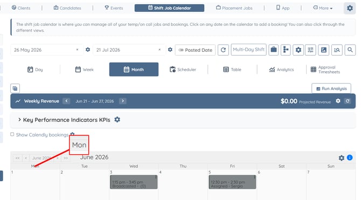The image size is (361, 200).
Task: Jump forward with the >> calendar button
Action: coord(66,158)
